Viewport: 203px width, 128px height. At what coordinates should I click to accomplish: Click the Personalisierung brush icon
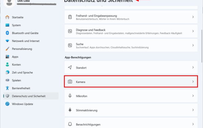point(7,49)
